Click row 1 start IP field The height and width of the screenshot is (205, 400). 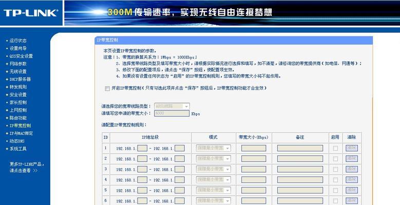click(x=142, y=148)
